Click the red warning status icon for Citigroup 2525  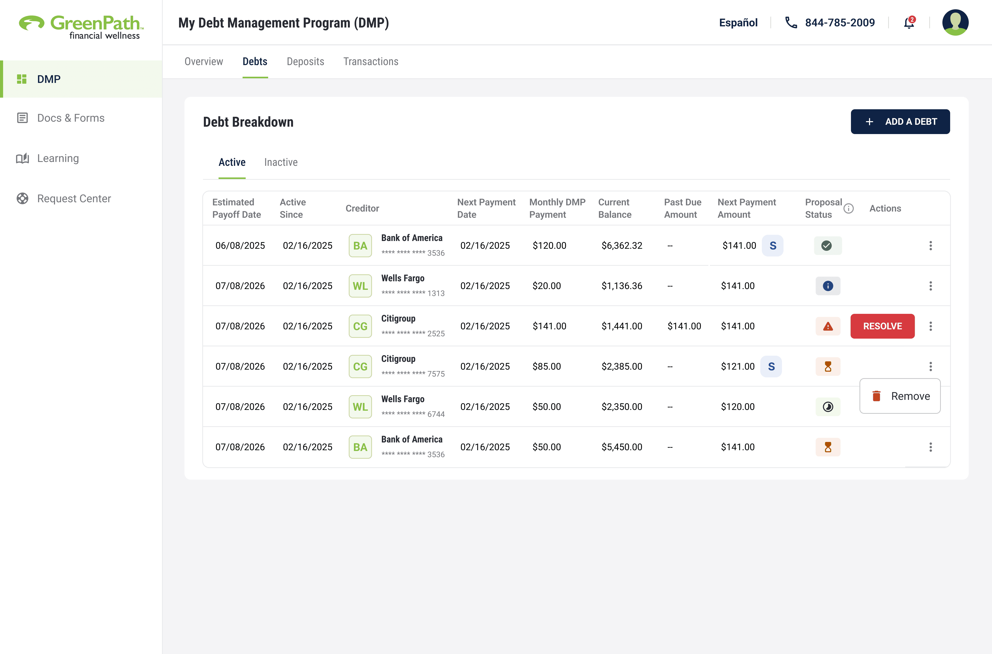pos(828,326)
